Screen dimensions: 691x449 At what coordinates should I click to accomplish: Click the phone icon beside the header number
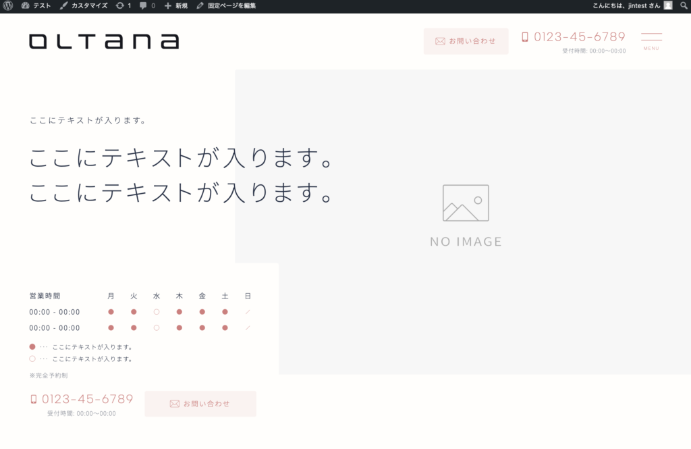524,37
